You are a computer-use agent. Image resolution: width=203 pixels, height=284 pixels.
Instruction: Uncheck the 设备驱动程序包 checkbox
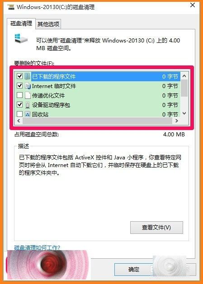coord(19,105)
